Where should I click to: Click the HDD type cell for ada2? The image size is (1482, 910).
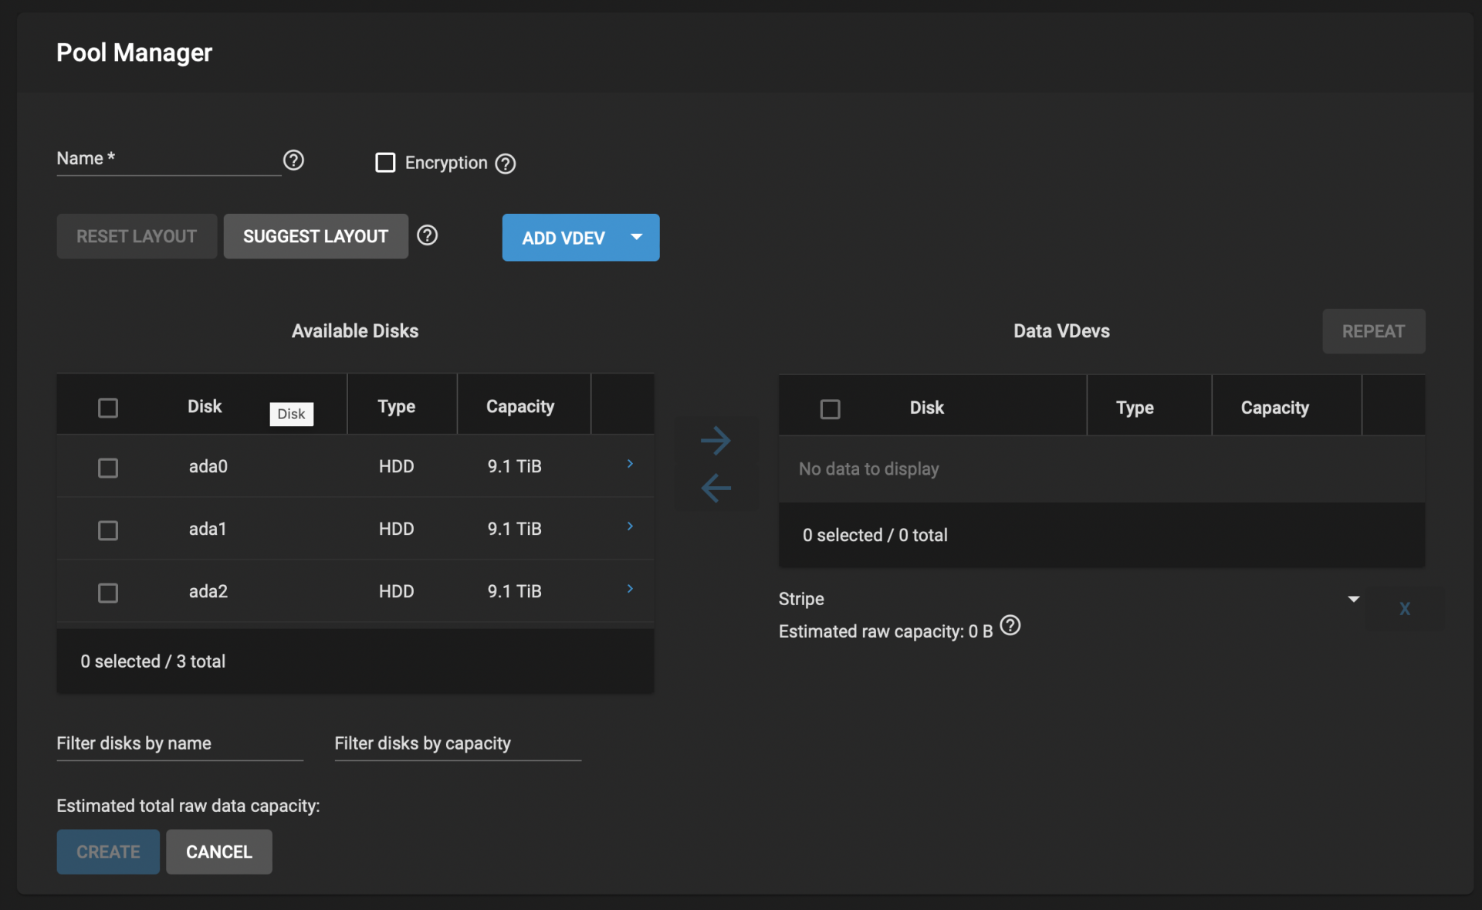tap(397, 591)
